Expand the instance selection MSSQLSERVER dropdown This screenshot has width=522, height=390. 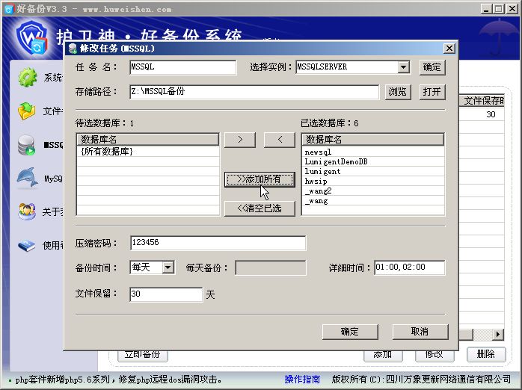pyautogui.click(x=403, y=67)
